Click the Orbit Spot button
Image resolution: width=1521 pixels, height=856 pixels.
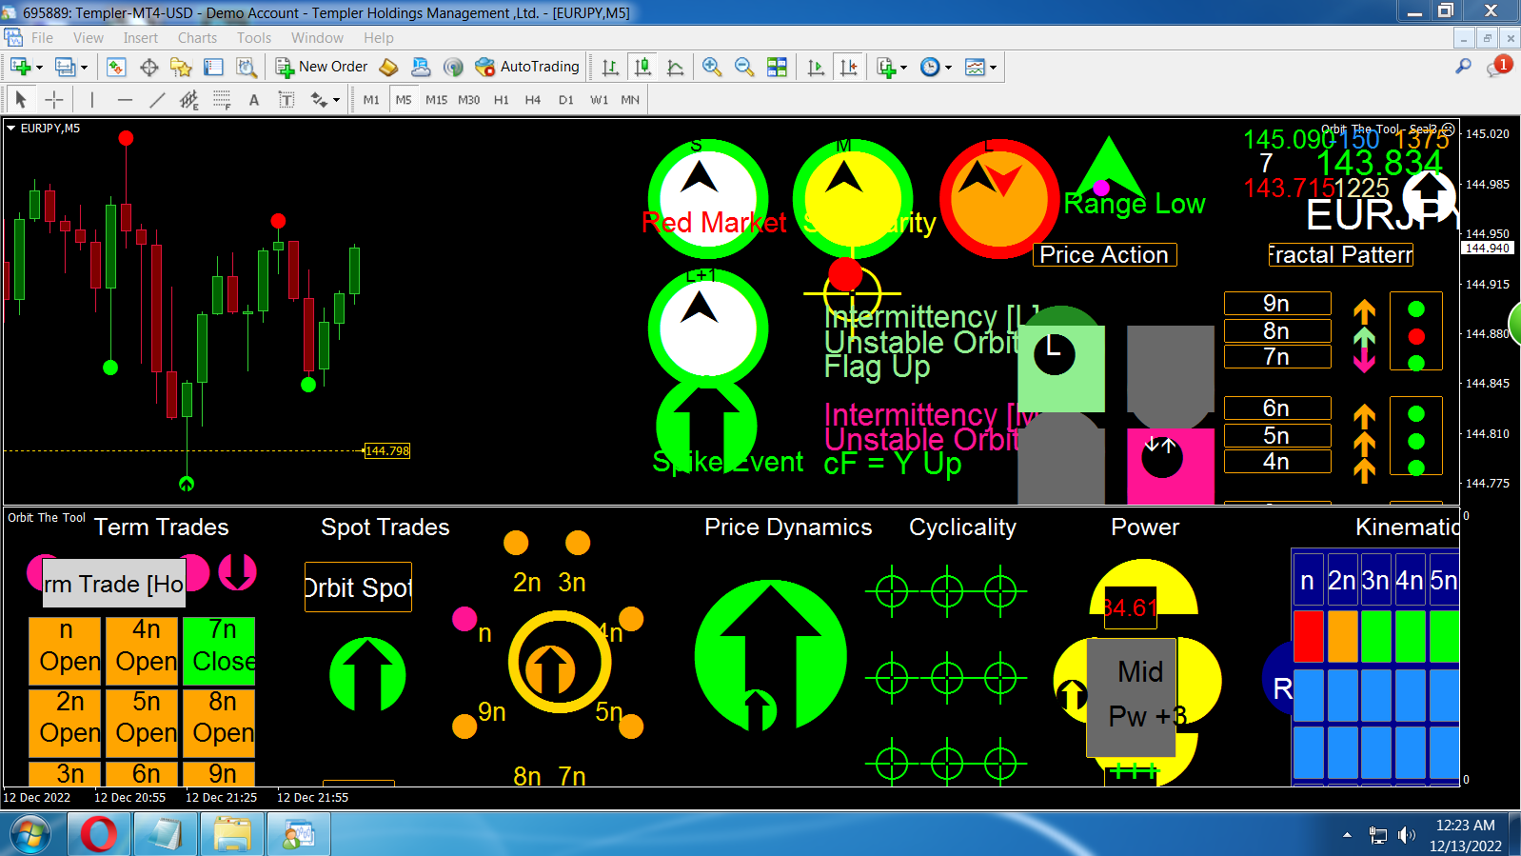(x=358, y=587)
